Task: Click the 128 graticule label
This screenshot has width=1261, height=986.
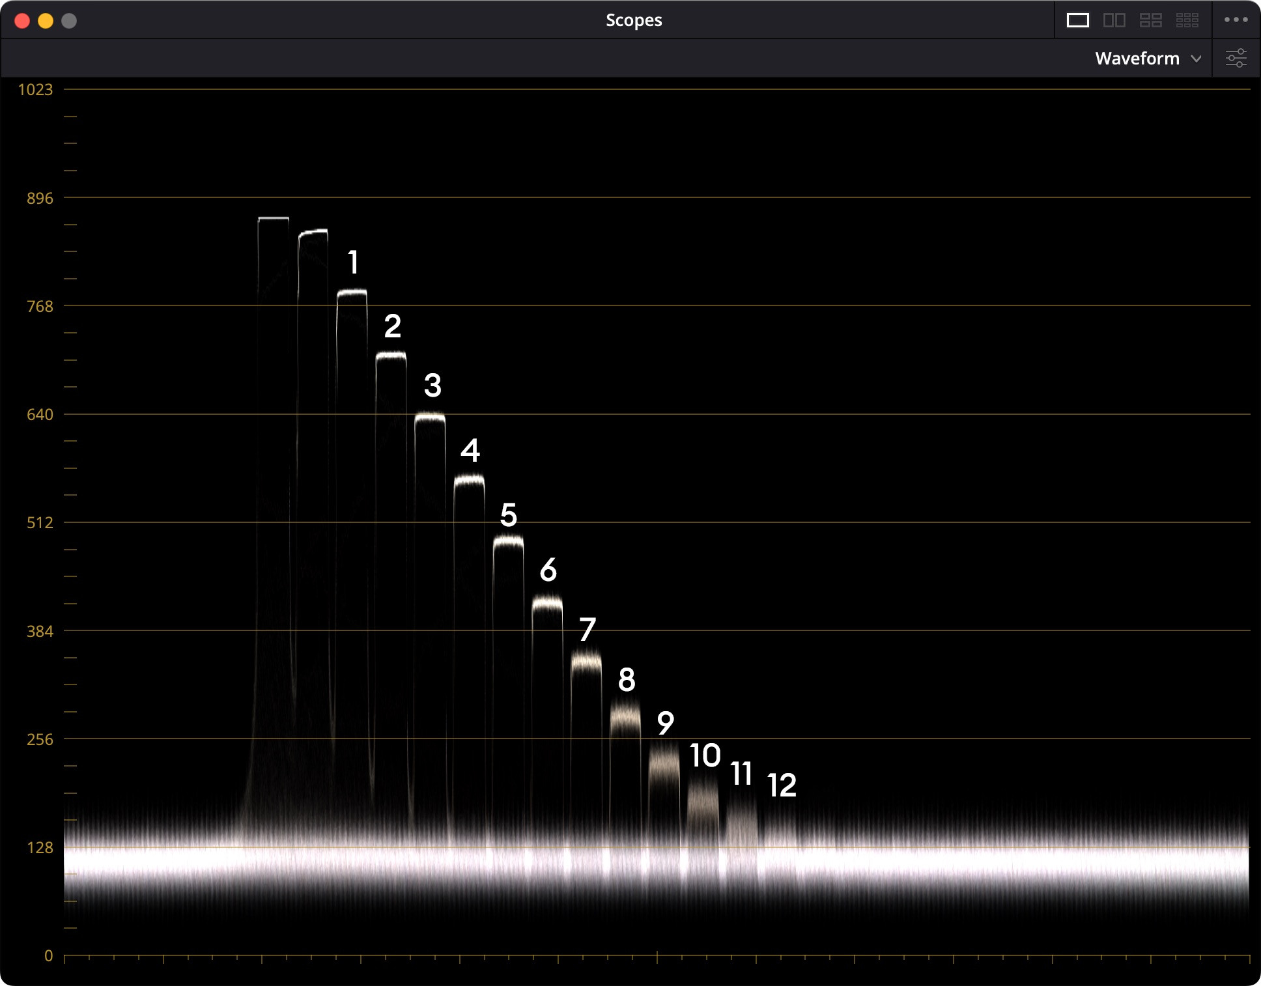Action: click(40, 847)
